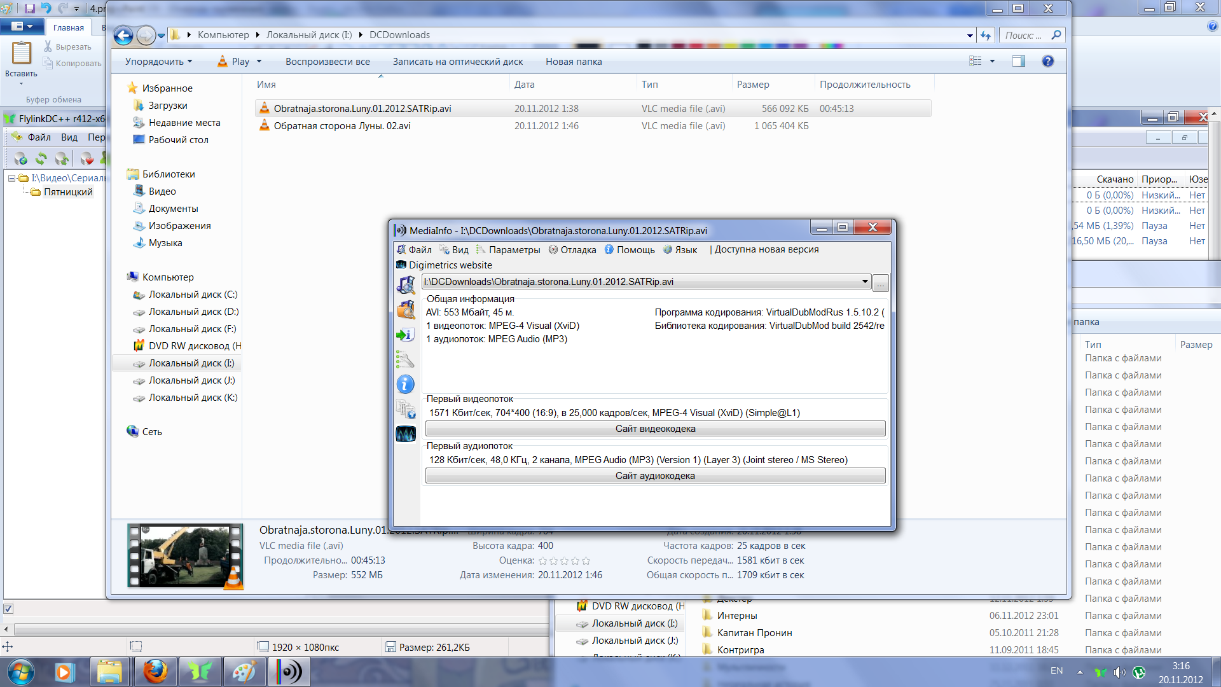Image resolution: width=1221 pixels, height=687 pixels.
Task: Select Obratnaja.storona.Luny.01.2012.SATRip.avi file
Action: (x=593, y=108)
